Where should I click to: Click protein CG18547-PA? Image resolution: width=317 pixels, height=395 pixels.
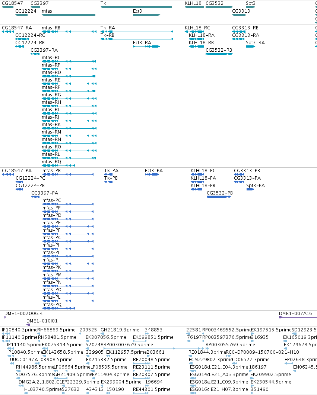8,174
